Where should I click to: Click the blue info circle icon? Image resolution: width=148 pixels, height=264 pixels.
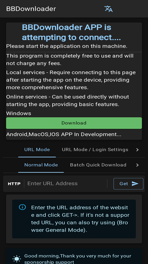click(x=22, y=207)
